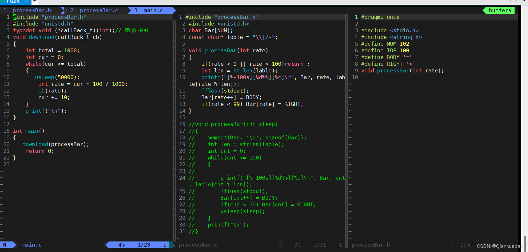The width and height of the screenshot is (528, 252).
Task: Click the "#define RIGHT '>'" line
Action: click(388, 64)
